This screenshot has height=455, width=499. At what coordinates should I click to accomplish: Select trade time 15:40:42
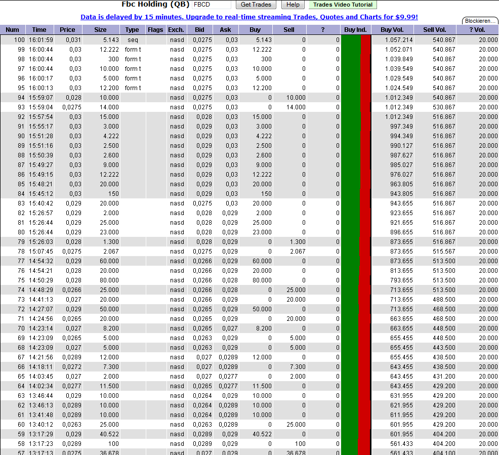tap(41, 203)
